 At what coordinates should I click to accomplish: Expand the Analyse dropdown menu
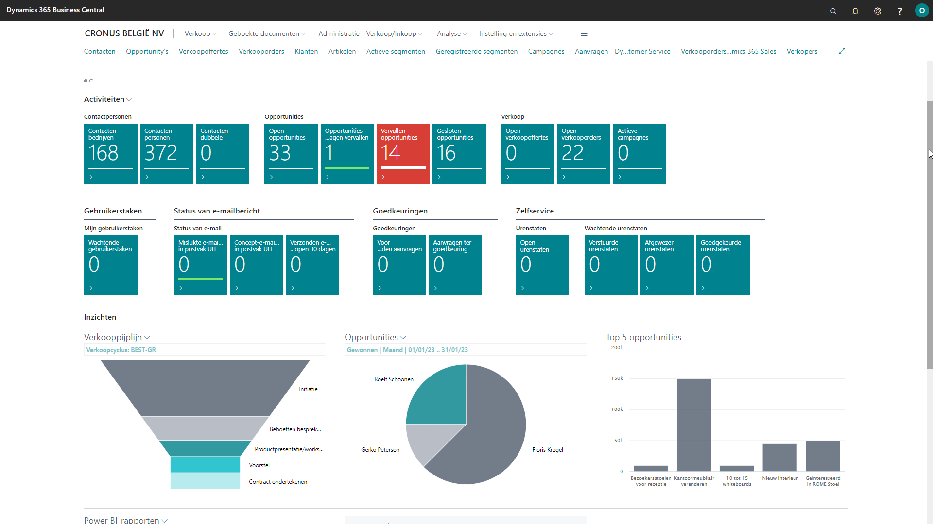point(450,33)
